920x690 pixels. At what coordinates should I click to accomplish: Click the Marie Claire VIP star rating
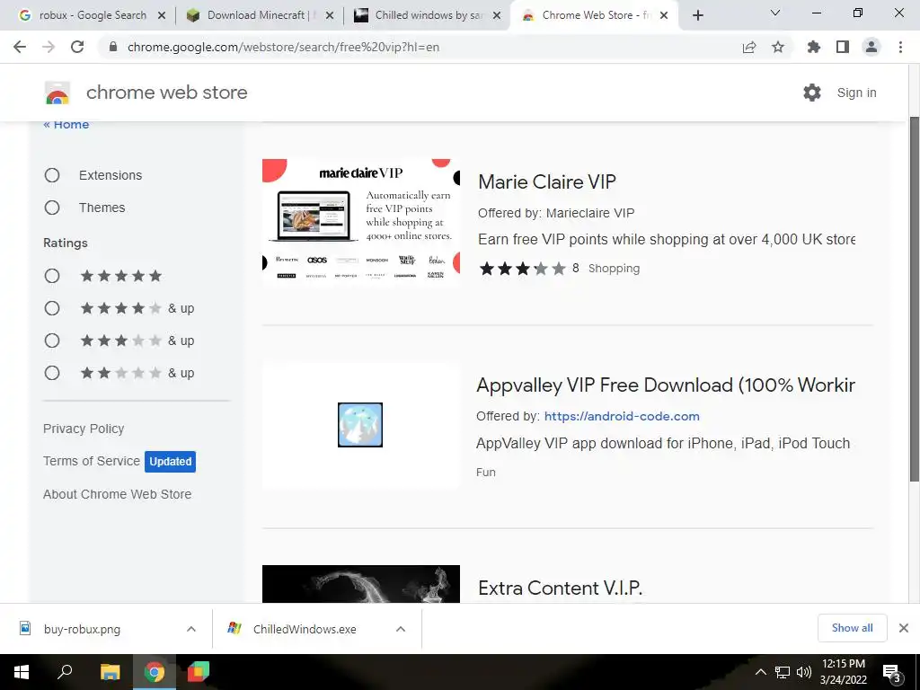[x=523, y=269]
